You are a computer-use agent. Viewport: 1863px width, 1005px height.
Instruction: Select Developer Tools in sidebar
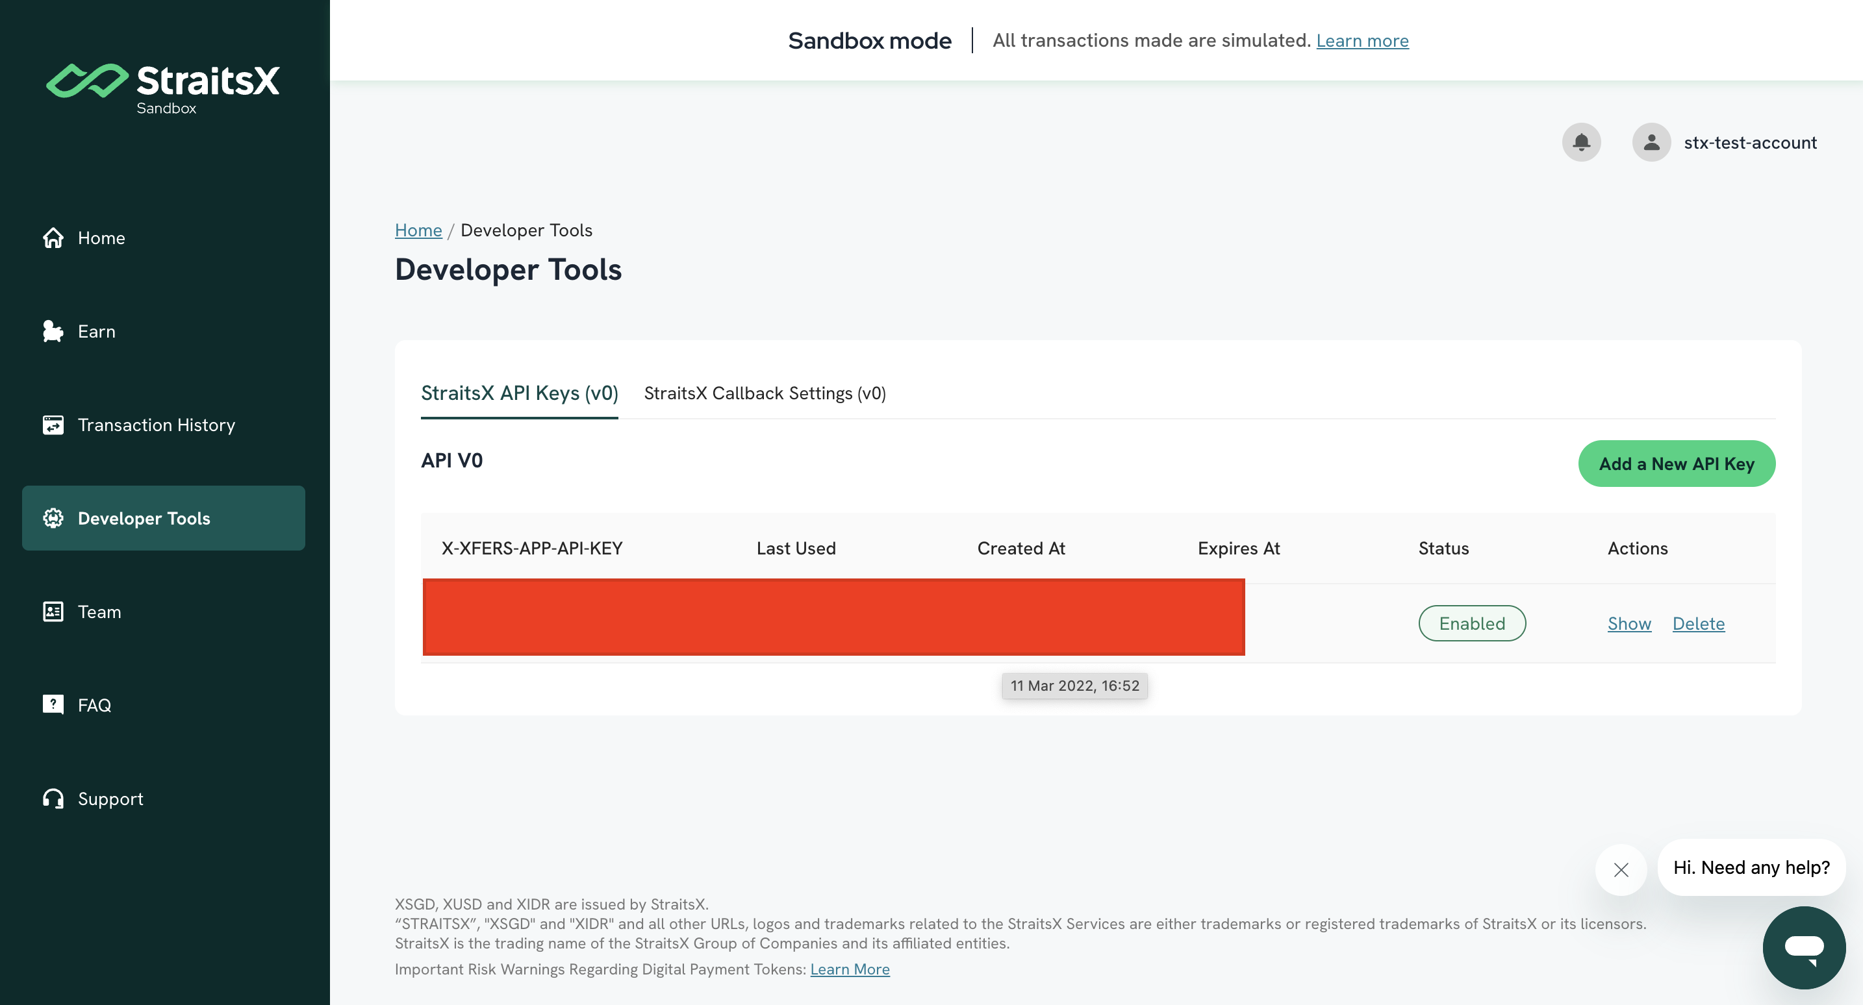click(x=164, y=519)
